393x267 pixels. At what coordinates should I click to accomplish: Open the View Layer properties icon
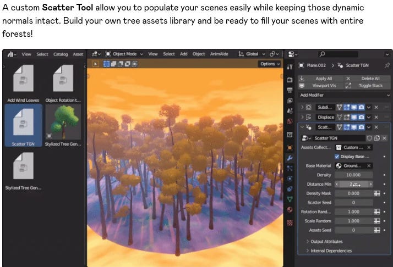(290, 101)
